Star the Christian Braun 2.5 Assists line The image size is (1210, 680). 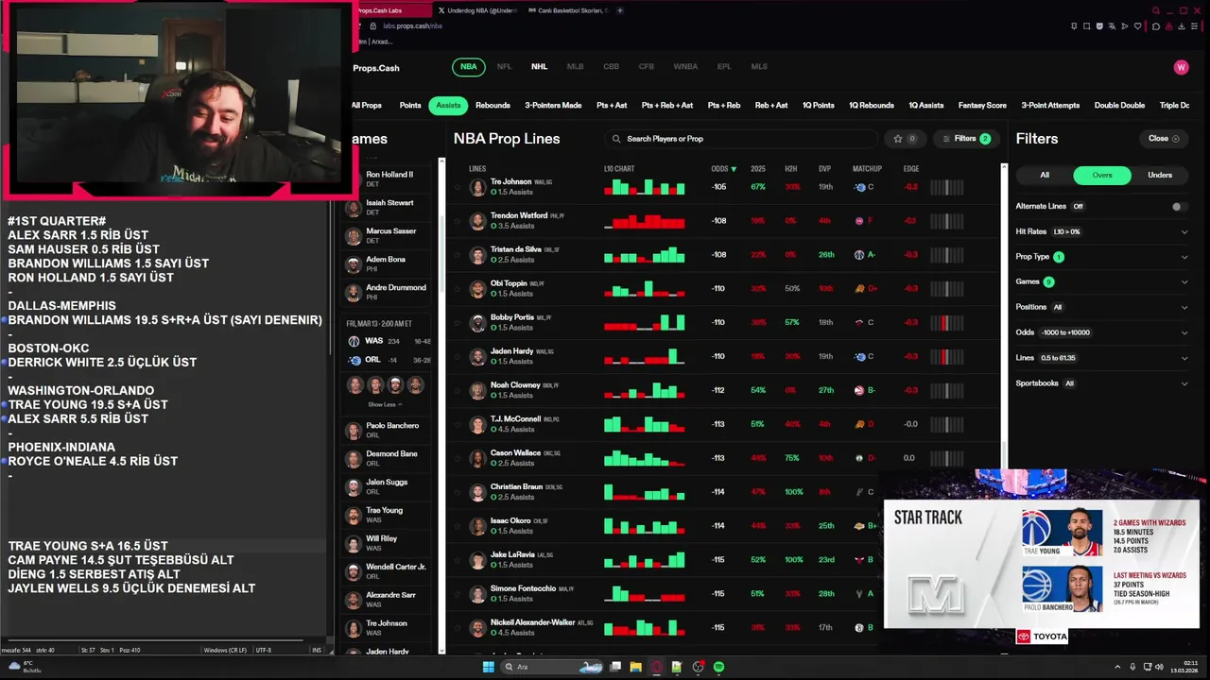click(x=458, y=492)
